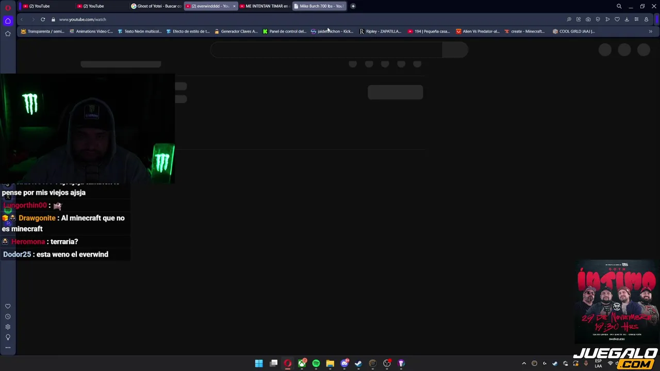The height and width of the screenshot is (371, 660).
Task: Open 'COOL GIRLD JAAJ' bookmark
Action: (574, 31)
